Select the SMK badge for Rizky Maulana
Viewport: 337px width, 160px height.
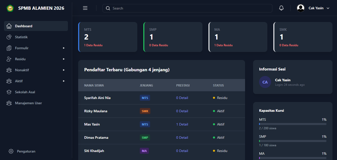click(145, 111)
